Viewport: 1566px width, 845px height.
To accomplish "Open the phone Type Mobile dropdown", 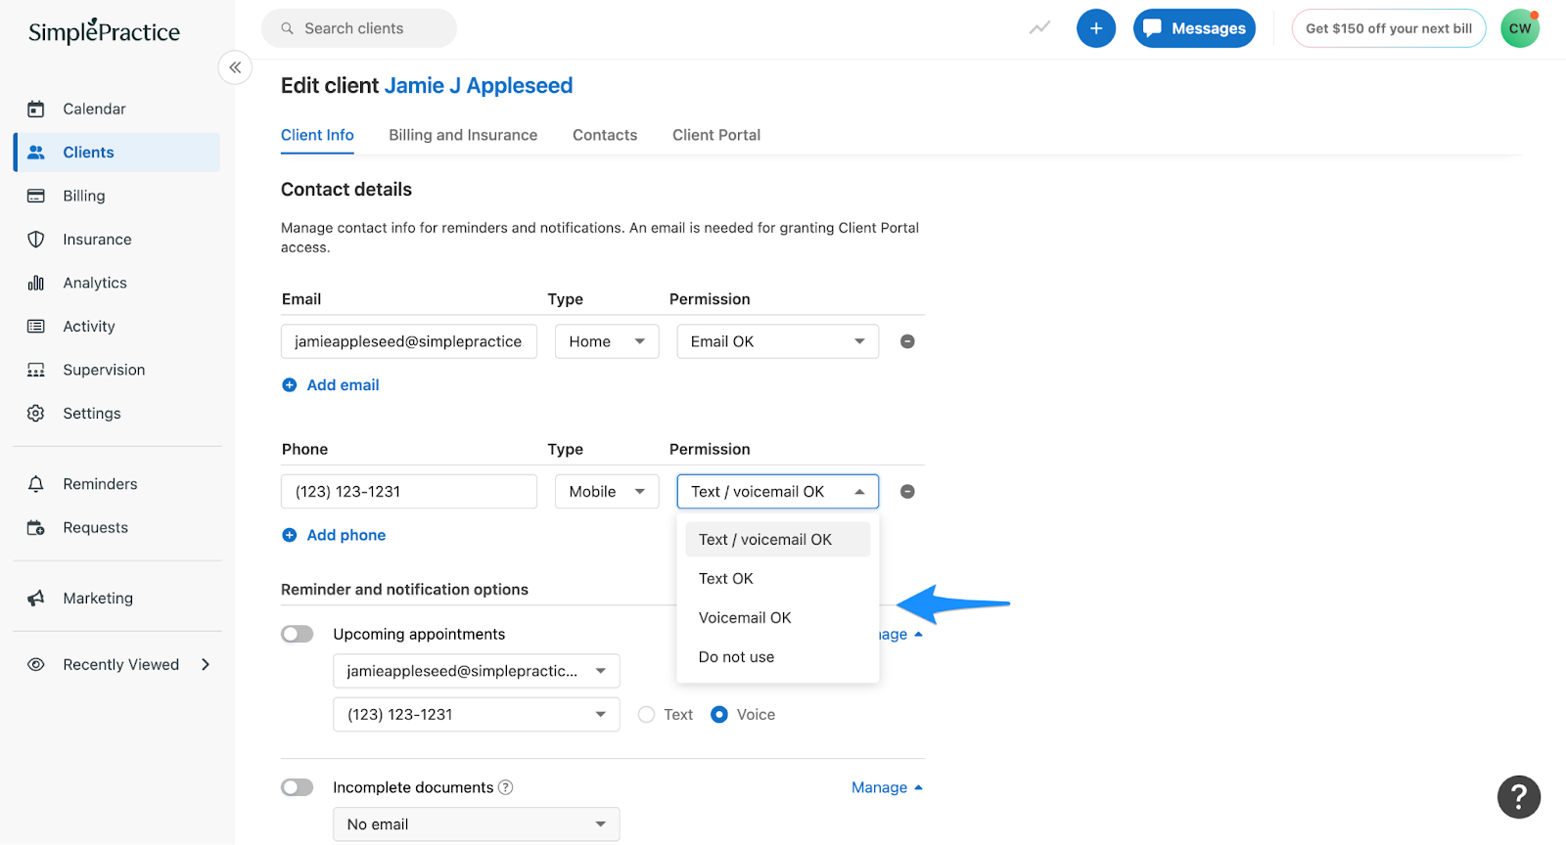I will click(607, 492).
